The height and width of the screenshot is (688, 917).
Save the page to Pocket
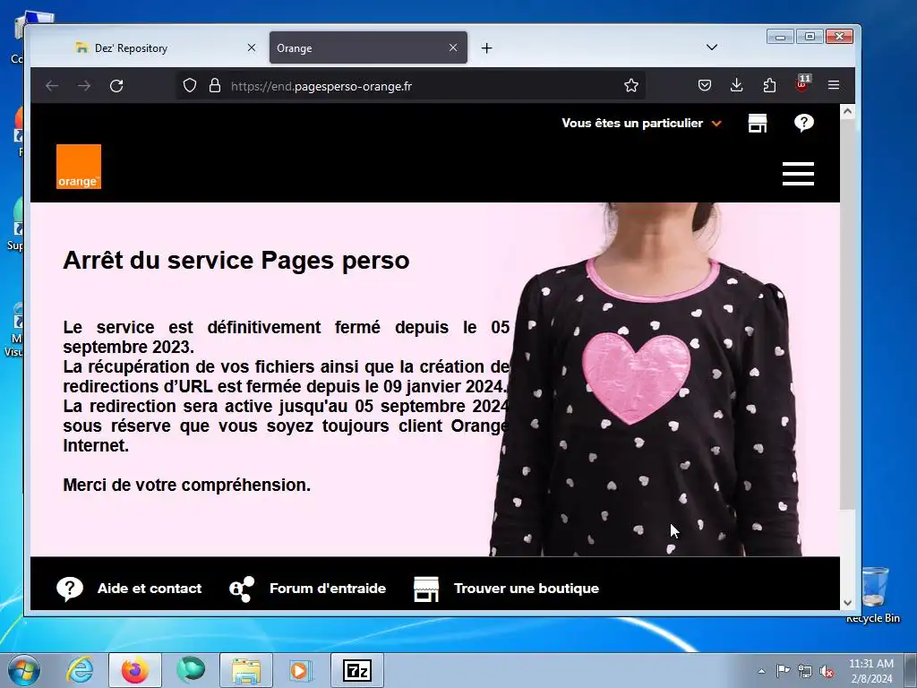click(x=705, y=85)
